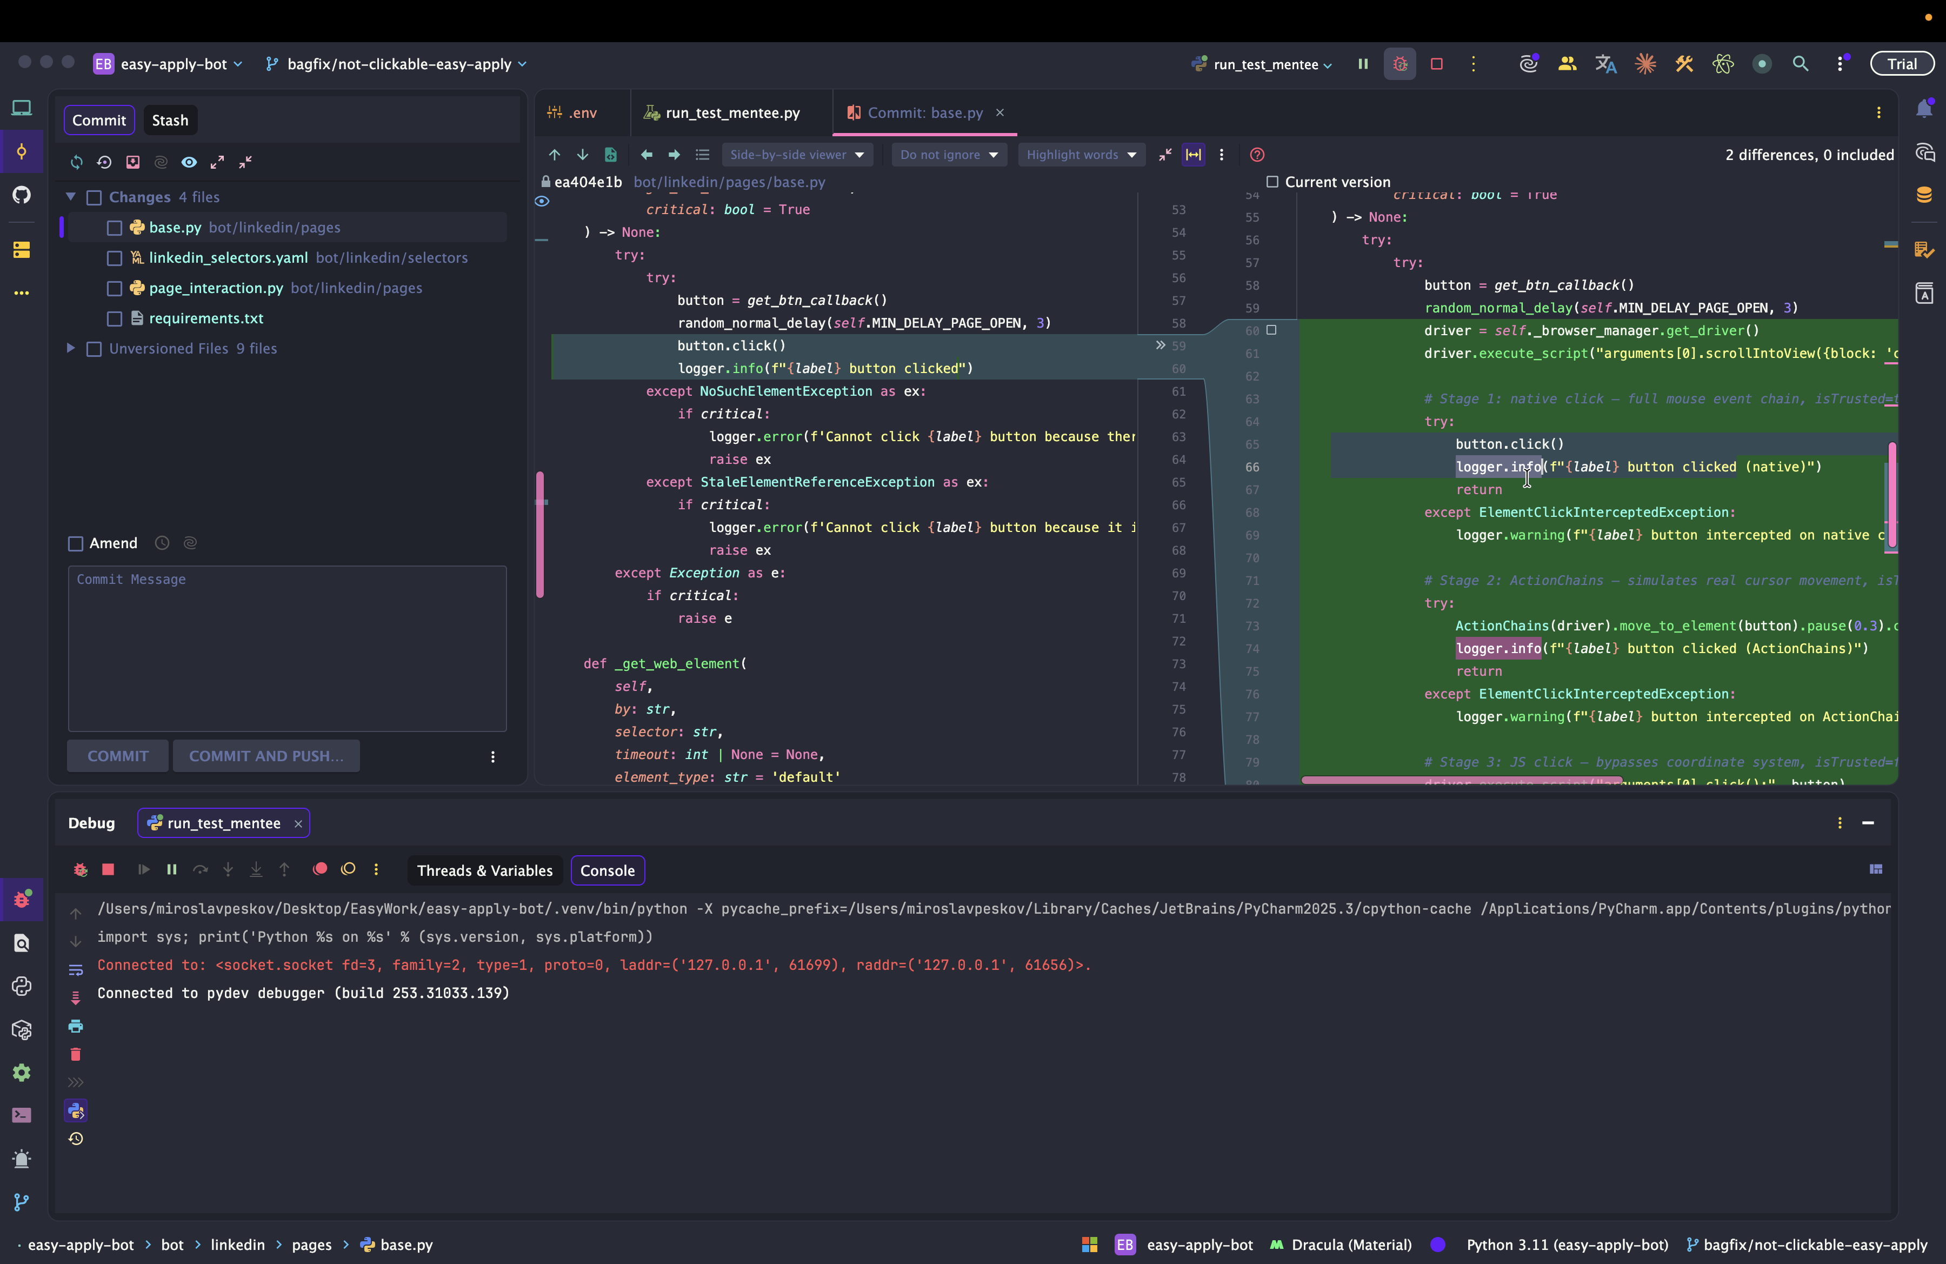Switch to Threads & Variables tab
Image resolution: width=1946 pixels, height=1264 pixels.
click(484, 871)
